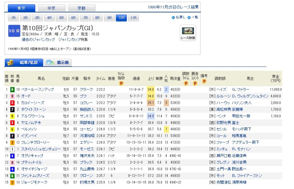Screen dimensions: 294x189
Task: Click the P icon under 調教タイム
Action: (x=186, y=83)
